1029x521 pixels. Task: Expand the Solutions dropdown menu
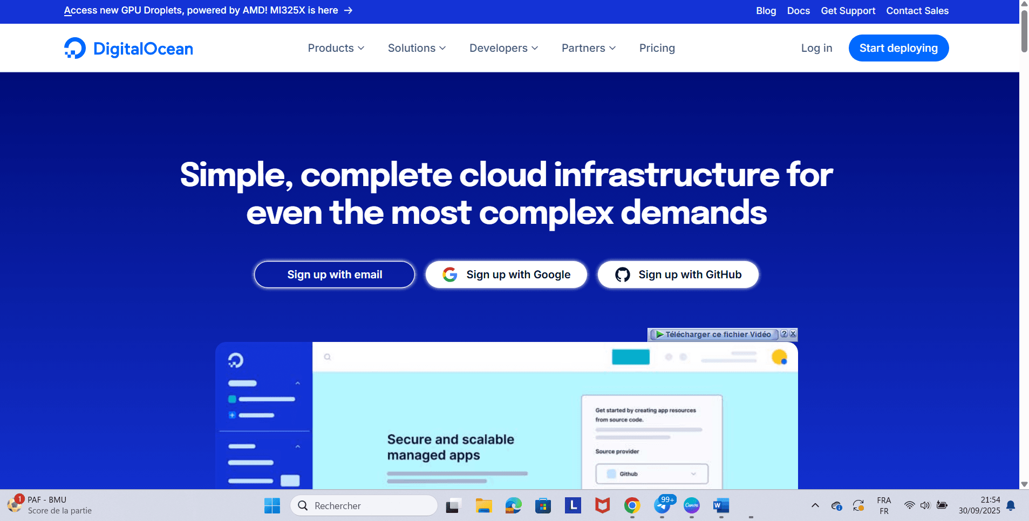(x=417, y=48)
